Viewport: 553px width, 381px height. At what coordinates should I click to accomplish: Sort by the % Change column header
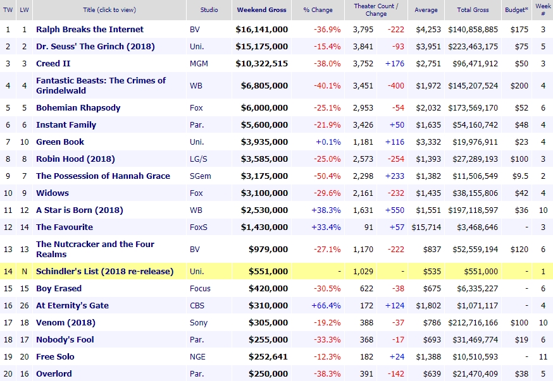tap(318, 10)
